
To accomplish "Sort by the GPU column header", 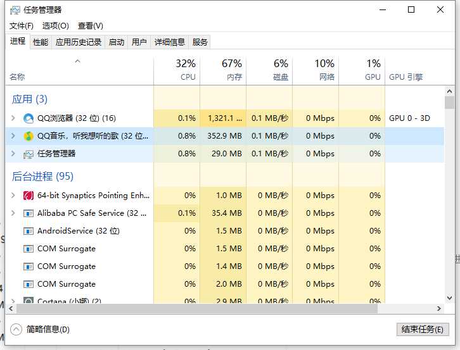I will pos(362,70).
